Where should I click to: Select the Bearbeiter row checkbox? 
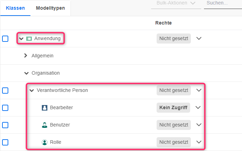click(5, 108)
